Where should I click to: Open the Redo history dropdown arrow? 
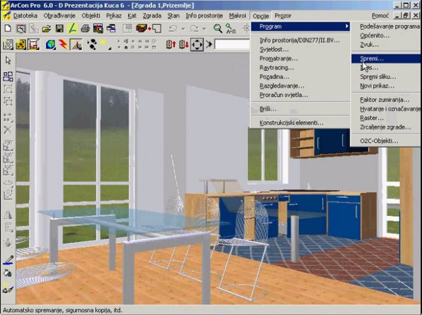point(205,29)
